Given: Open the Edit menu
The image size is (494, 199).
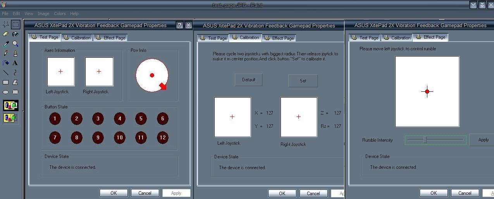Looking at the screenshot, I should (x=17, y=14).
